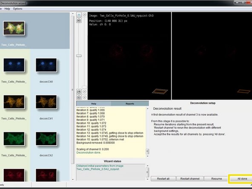This screenshot has height=189, width=252.
Task: Click the black play button under the left slider
Action: coord(79,97)
